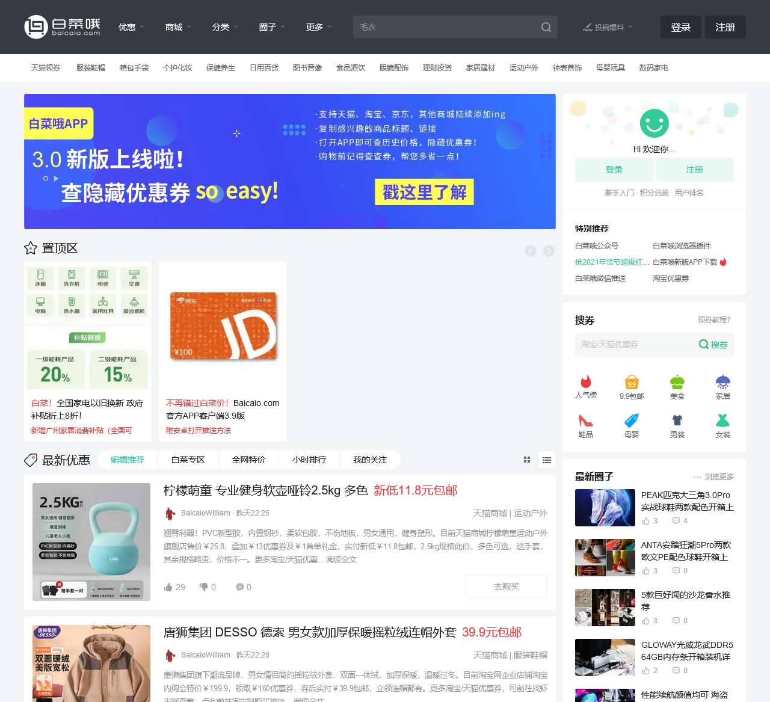Screen dimensions: 770x702
Task: Open the 淘宝优惠券 link
Action: point(671,279)
